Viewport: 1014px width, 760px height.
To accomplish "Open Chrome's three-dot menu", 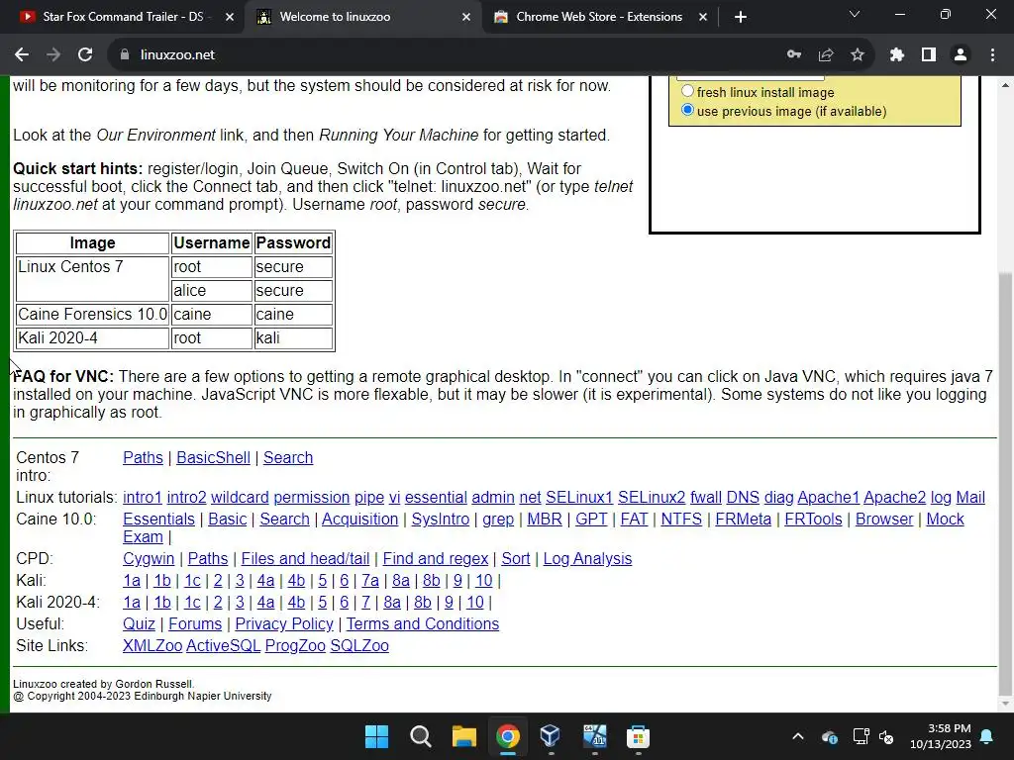I will (992, 55).
